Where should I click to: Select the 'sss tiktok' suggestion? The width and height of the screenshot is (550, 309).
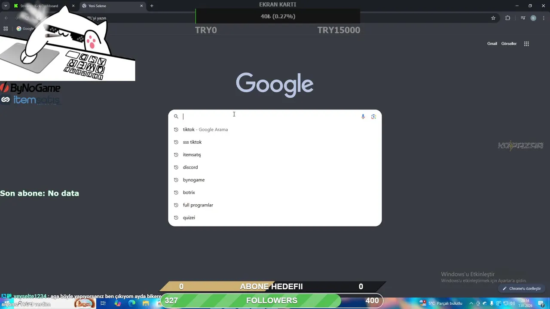275,142
